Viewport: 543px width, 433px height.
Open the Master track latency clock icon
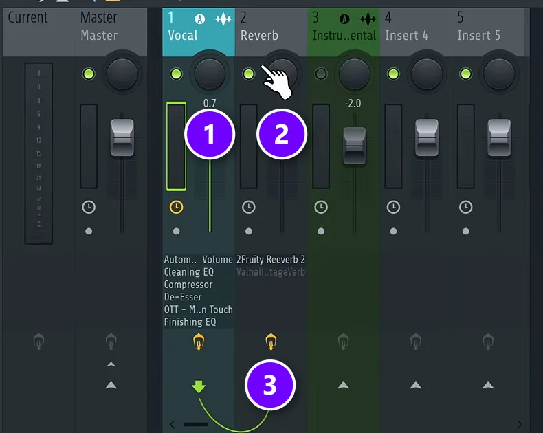[89, 207]
